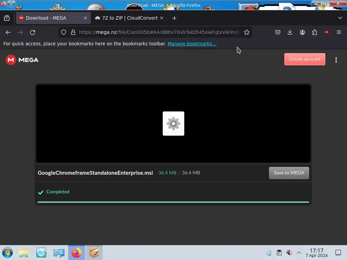The image size is (347, 260).
Task: Open the control panel taskbar icon
Action: point(59,253)
